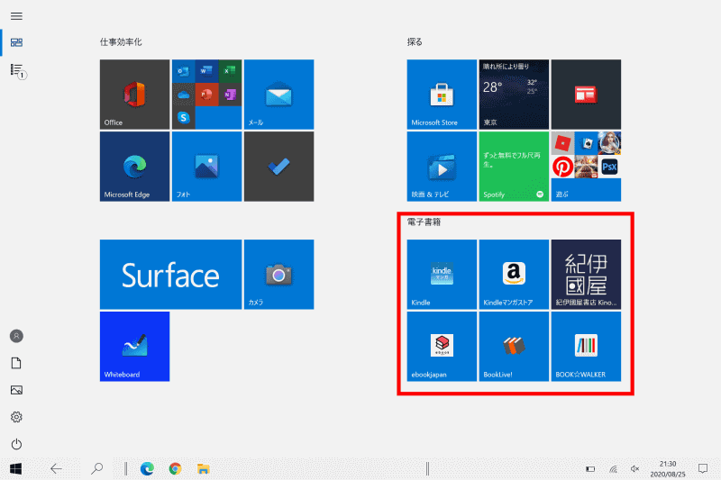Screen dimensions: 721x480
Task: Open the Surface tile
Action: pyautogui.click(x=170, y=274)
